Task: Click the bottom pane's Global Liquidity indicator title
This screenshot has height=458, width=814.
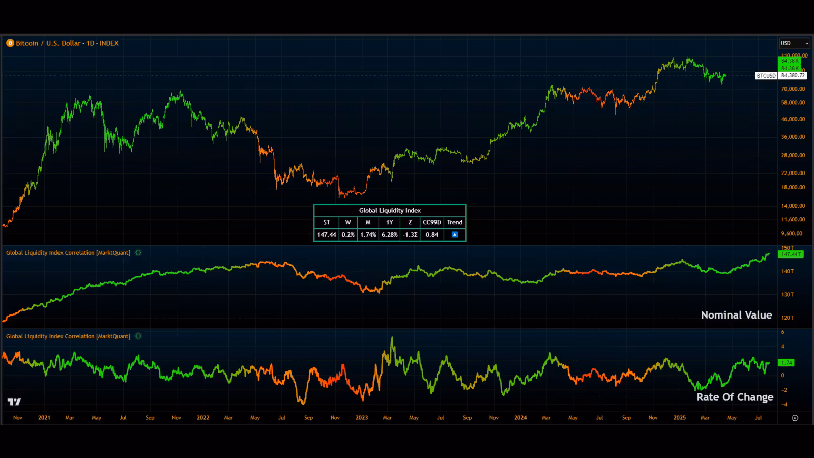Action: coord(68,336)
